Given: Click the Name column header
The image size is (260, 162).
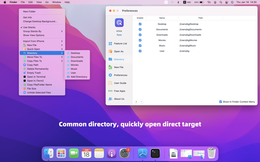Looking at the screenshot, I should coord(162,18).
